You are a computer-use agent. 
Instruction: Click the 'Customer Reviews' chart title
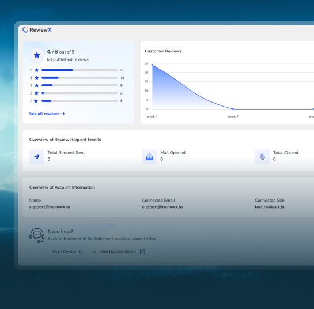coord(163,51)
